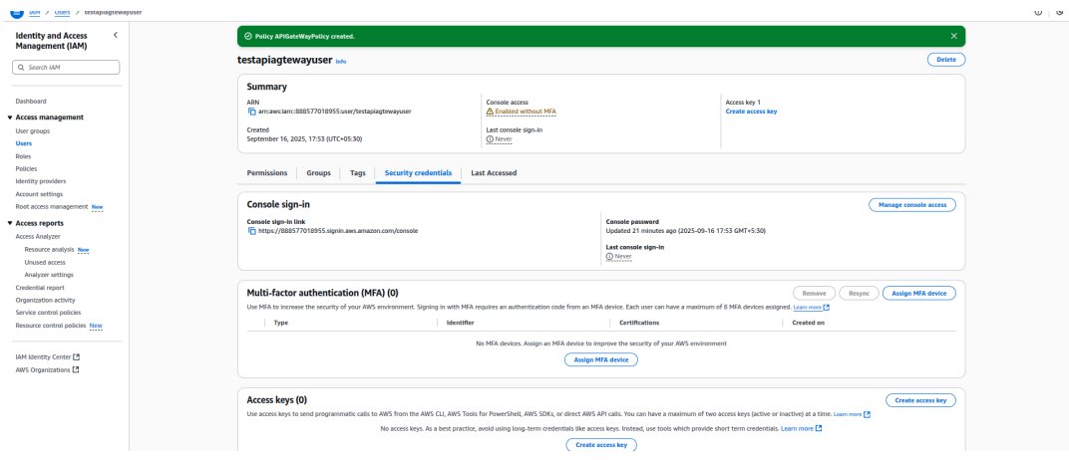Viewport: 1069px width, 460px height.
Task: Collapse the Access management section
Action: click(9, 117)
